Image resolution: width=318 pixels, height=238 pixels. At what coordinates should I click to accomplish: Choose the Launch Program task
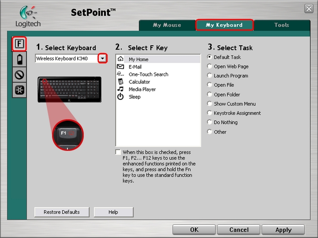(209, 76)
